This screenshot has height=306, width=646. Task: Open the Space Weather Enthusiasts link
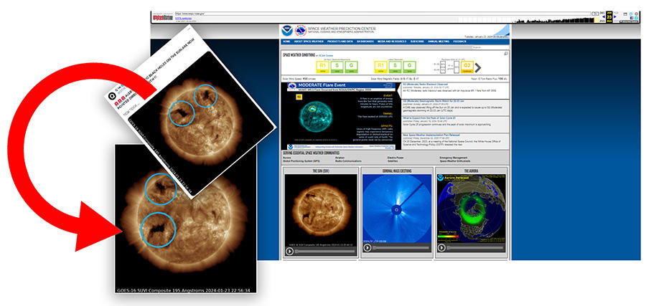tap(455, 161)
